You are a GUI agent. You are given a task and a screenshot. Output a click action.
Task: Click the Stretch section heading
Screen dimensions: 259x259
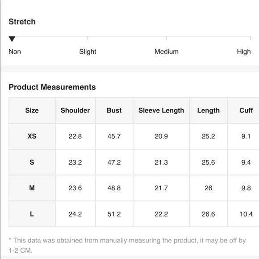pos(22,21)
